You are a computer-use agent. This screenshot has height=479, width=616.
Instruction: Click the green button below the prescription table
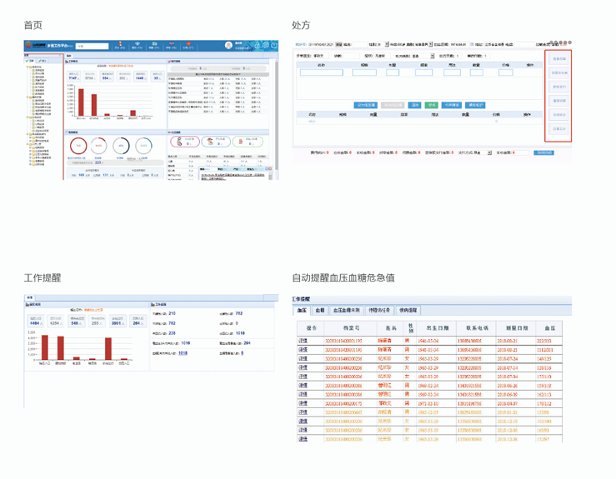432,106
